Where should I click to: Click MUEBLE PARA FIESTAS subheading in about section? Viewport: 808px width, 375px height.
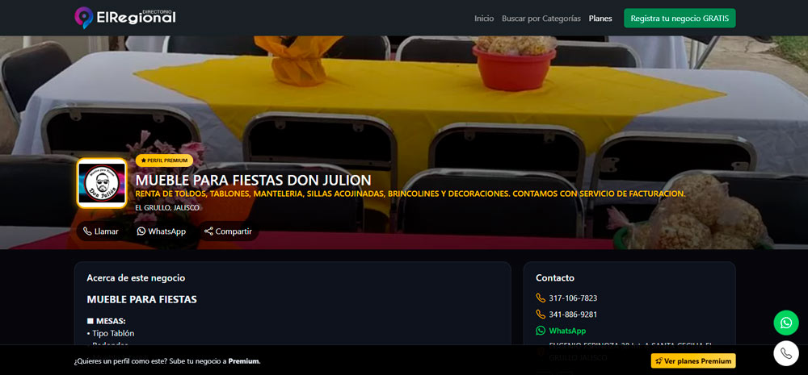click(141, 299)
